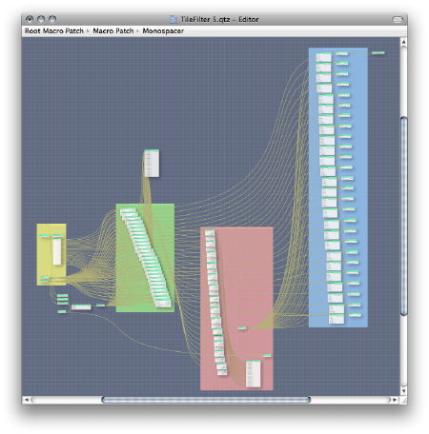Select the large patch at pink group bottom
Image resolution: width=429 pixels, height=434 pixels.
coord(254,374)
